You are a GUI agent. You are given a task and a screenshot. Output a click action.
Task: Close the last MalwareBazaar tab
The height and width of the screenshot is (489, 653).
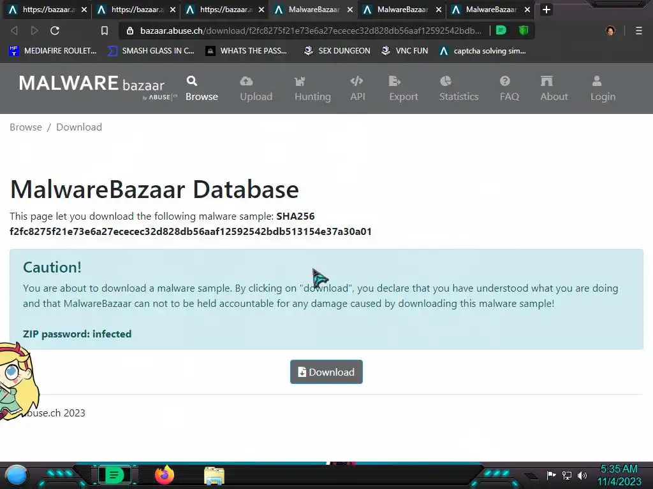pos(527,10)
